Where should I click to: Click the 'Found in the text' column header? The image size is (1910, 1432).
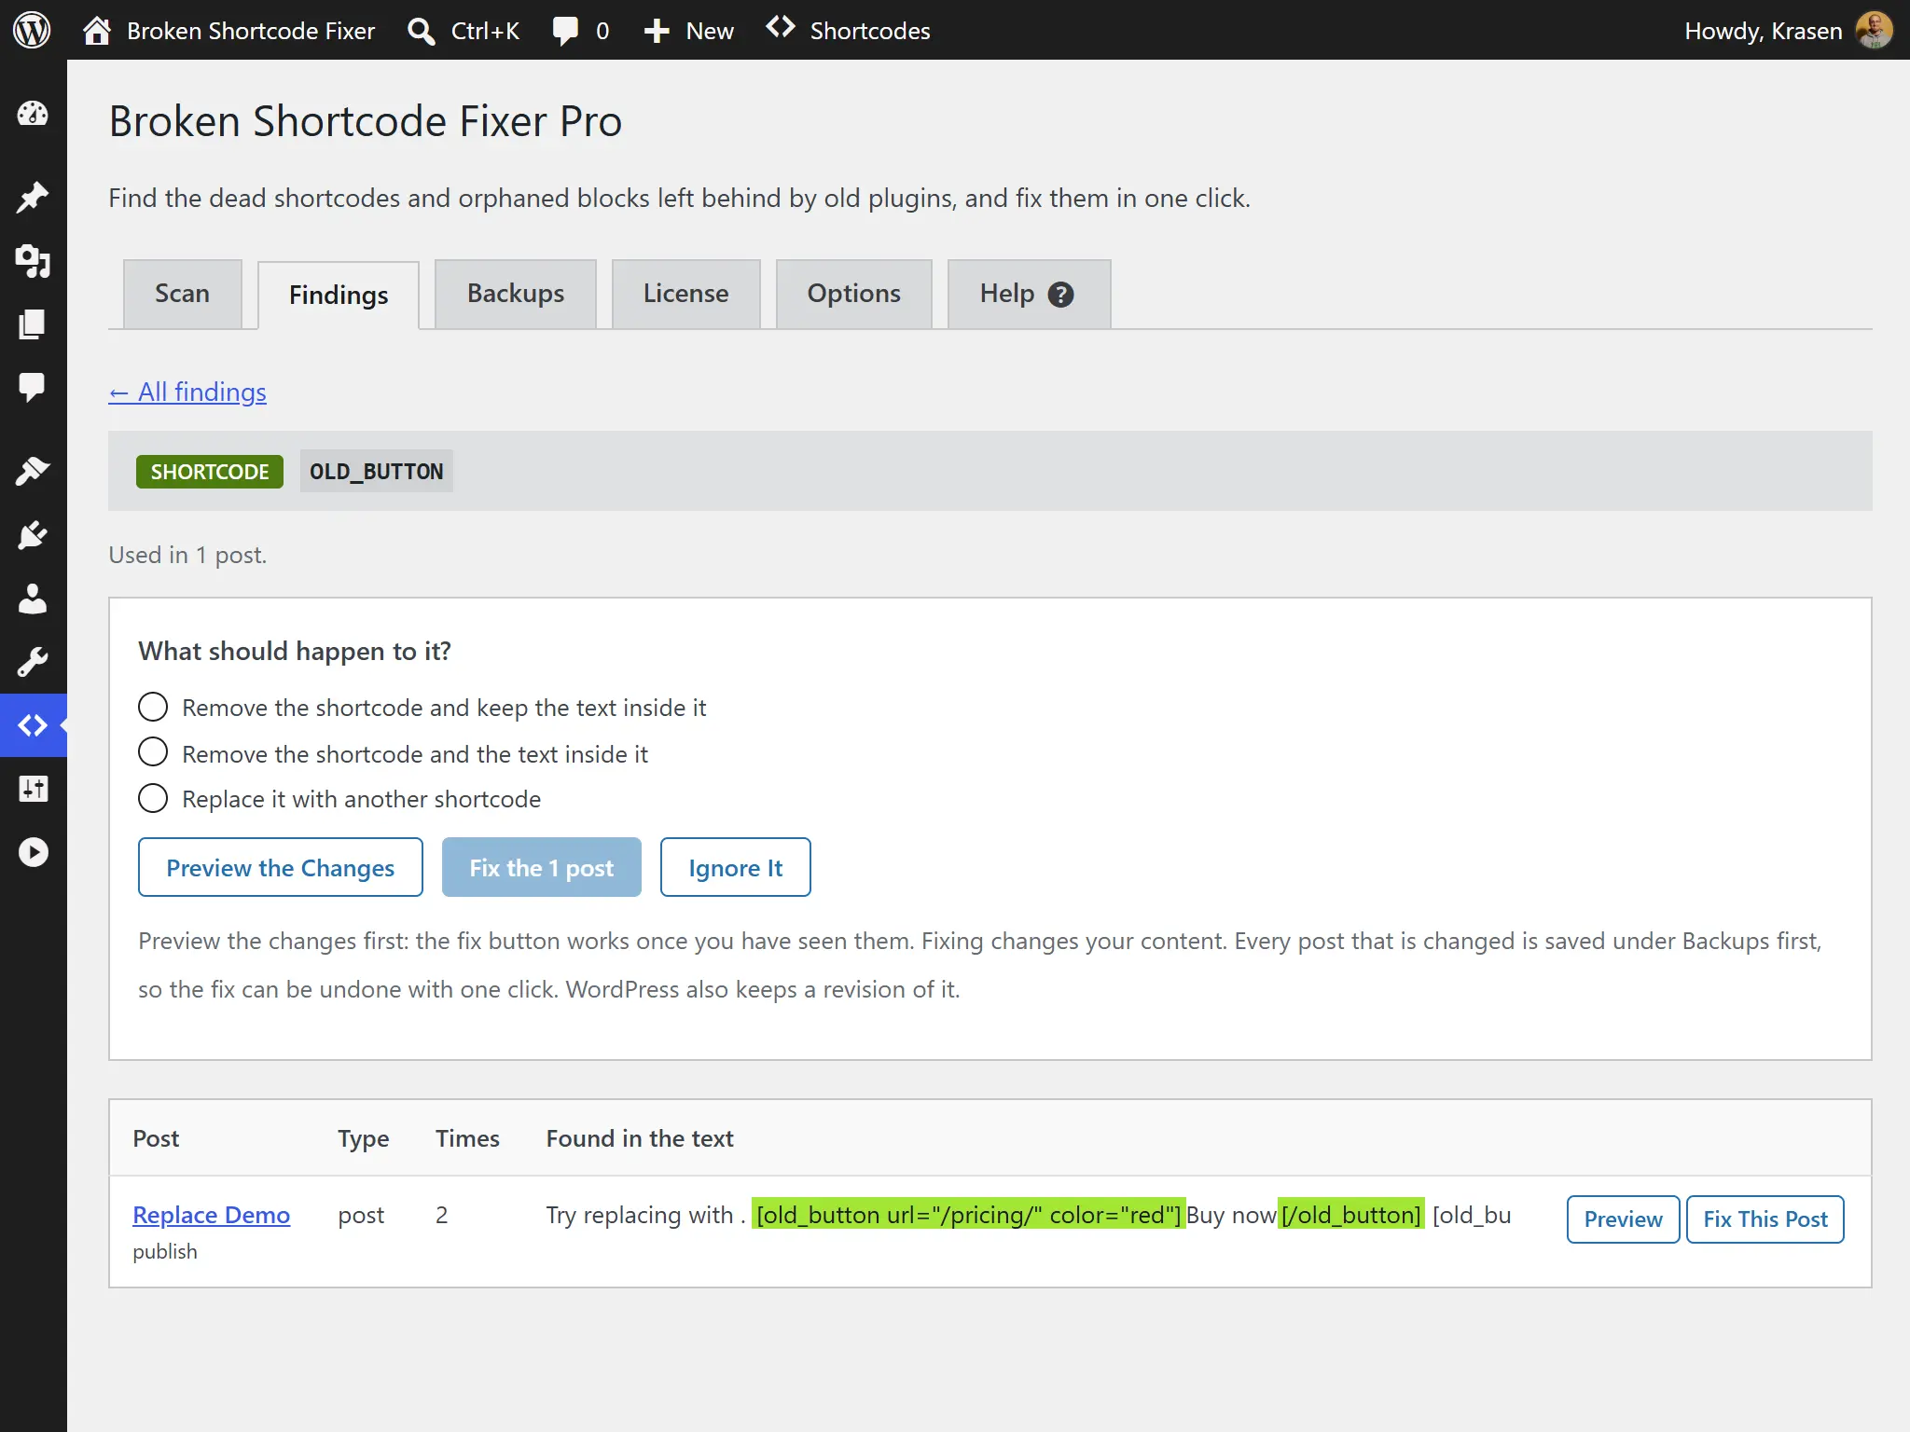coord(640,1138)
